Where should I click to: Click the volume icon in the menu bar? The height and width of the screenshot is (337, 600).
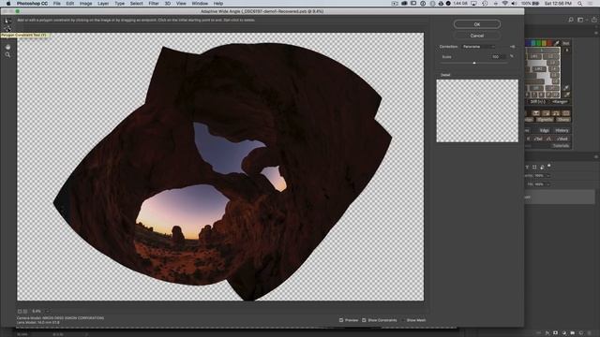pyautogui.click(x=514, y=4)
